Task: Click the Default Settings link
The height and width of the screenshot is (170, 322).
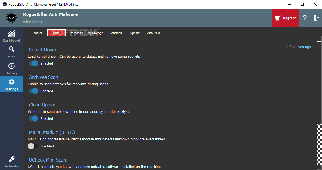Action: pos(298,47)
